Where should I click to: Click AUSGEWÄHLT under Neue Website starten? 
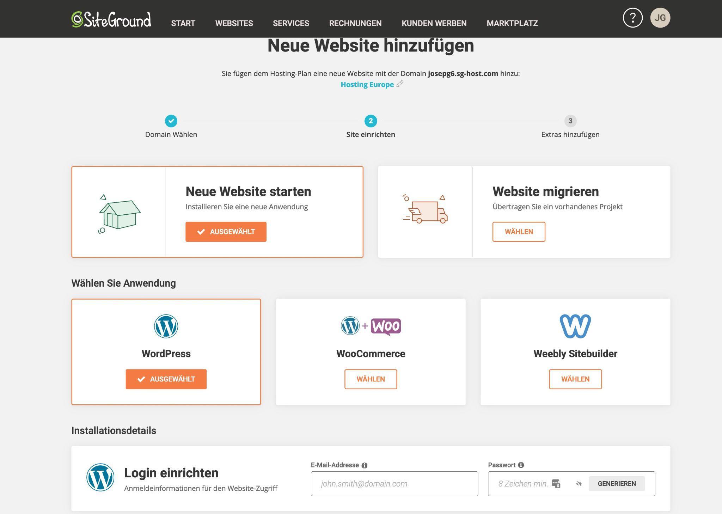[226, 232]
